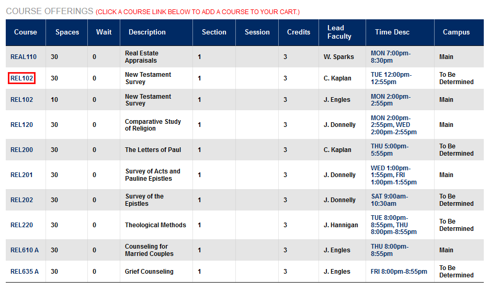
Task: Open the REL120 course link
Action: [21, 125]
